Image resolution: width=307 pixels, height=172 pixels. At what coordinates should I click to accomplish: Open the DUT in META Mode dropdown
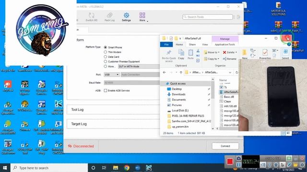[139, 66]
